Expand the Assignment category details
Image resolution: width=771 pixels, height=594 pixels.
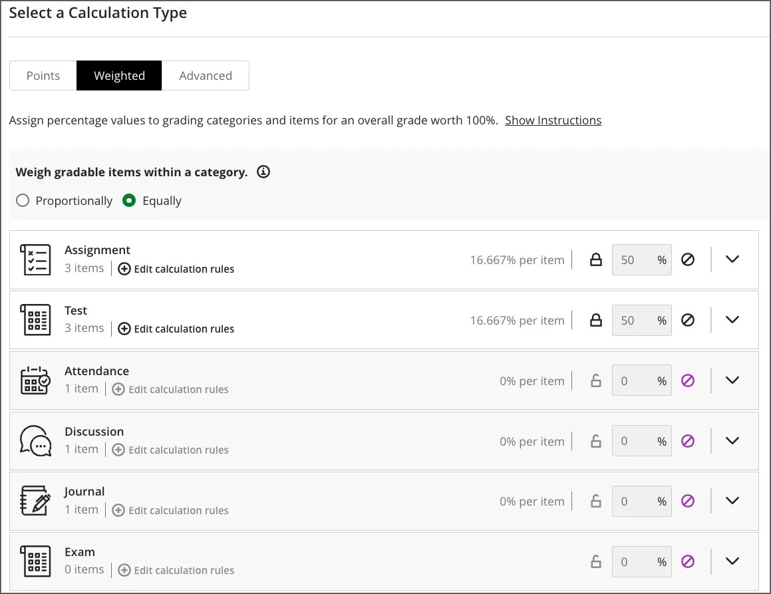[732, 259]
